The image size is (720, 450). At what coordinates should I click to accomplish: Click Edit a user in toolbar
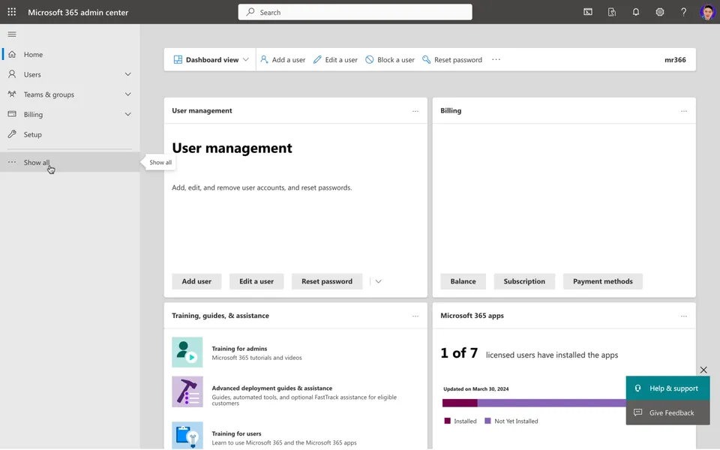tap(336, 60)
